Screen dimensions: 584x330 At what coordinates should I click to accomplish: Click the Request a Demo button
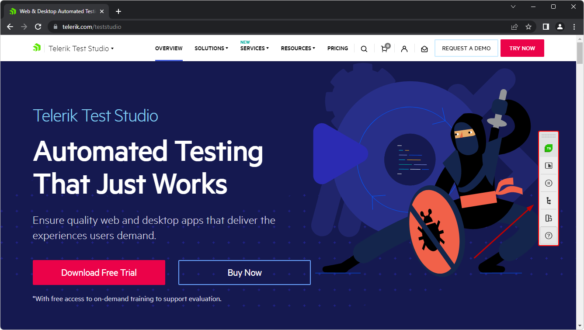pos(466,48)
